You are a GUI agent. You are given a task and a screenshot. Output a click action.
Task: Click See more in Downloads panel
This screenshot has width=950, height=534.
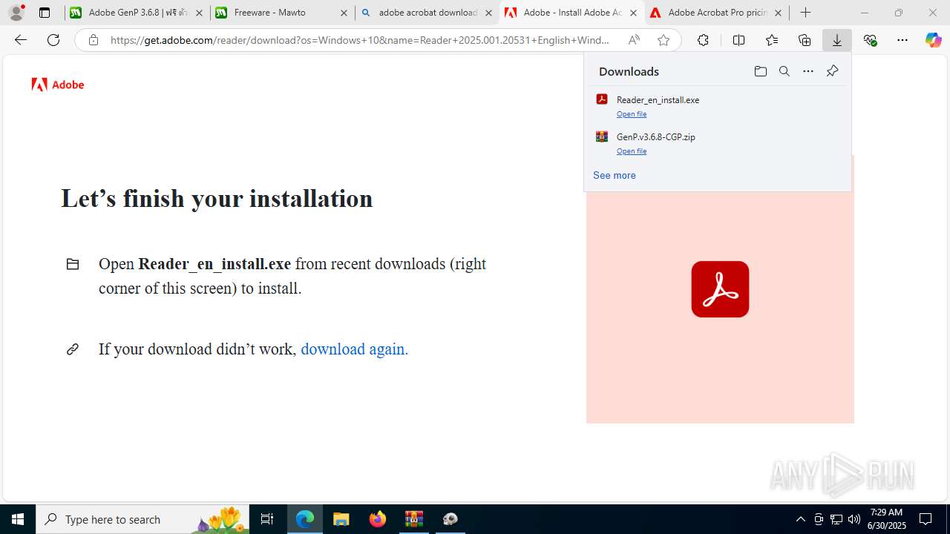(615, 176)
